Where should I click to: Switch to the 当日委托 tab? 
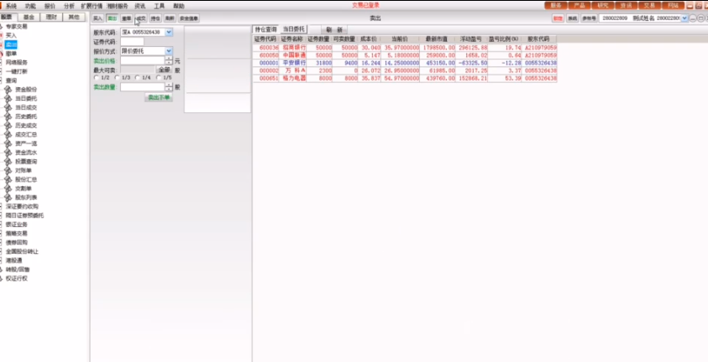click(294, 29)
